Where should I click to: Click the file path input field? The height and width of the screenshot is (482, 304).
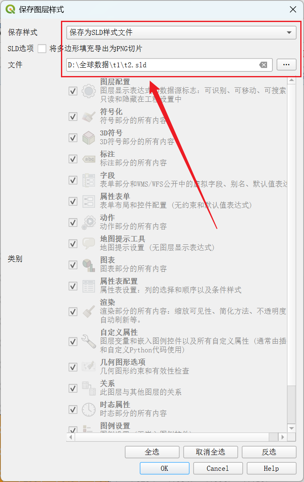point(163,65)
